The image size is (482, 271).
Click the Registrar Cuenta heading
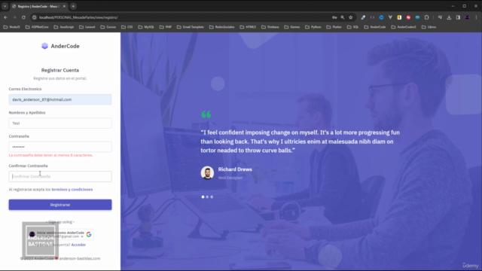[x=60, y=70]
